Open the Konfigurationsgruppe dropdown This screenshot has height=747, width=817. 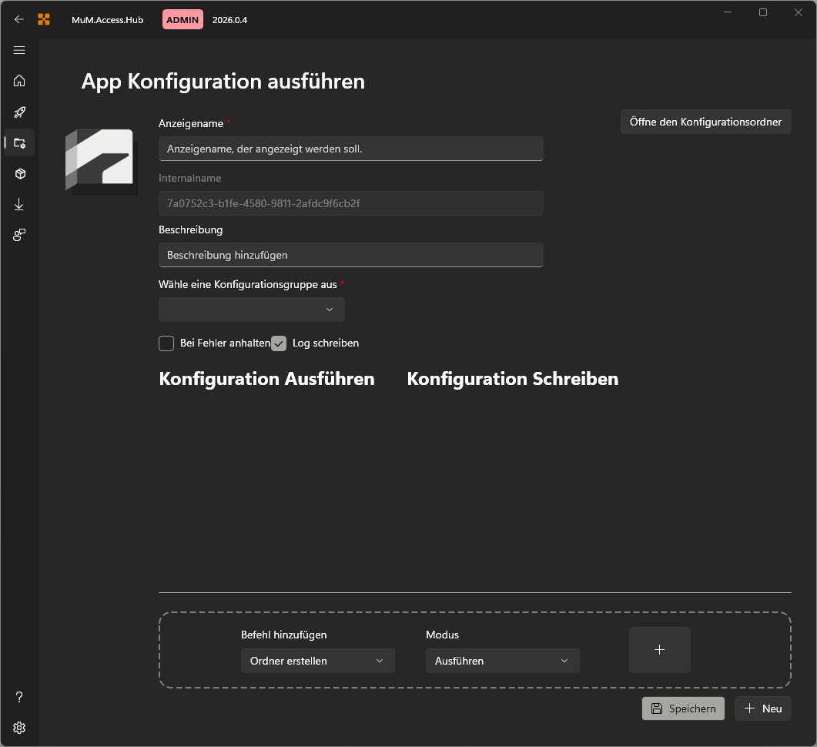point(251,310)
